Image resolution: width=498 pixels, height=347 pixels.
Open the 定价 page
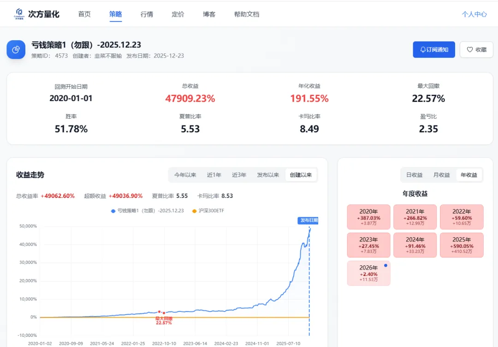(x=178, y=14)
